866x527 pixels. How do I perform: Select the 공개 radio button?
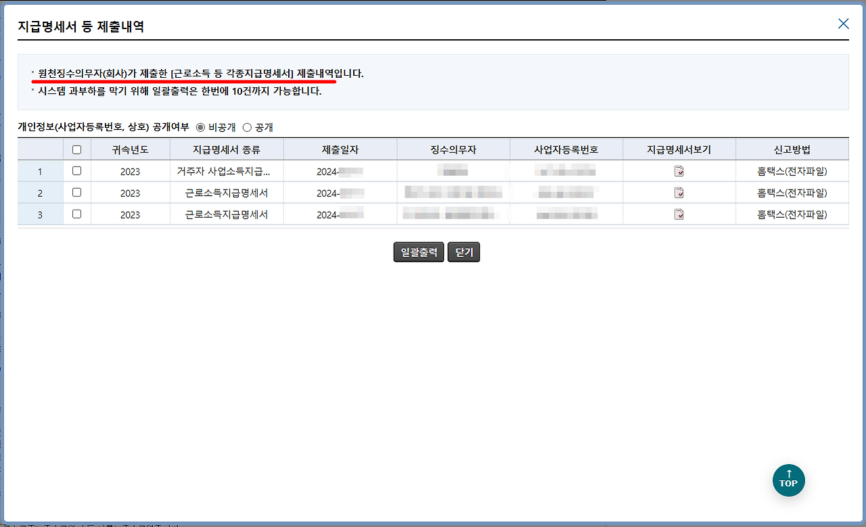pyautogui.click(x=247, y=127)
